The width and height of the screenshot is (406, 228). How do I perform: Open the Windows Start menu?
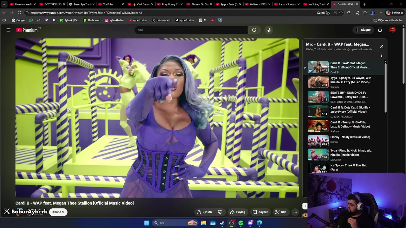tap(147, 223)
